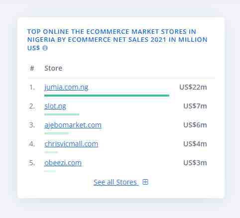
Task: Open chrisvicmall.com store link
Action: click(x=71, y=144)
